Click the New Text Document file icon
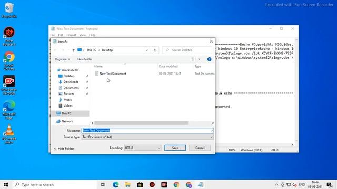 96,73
